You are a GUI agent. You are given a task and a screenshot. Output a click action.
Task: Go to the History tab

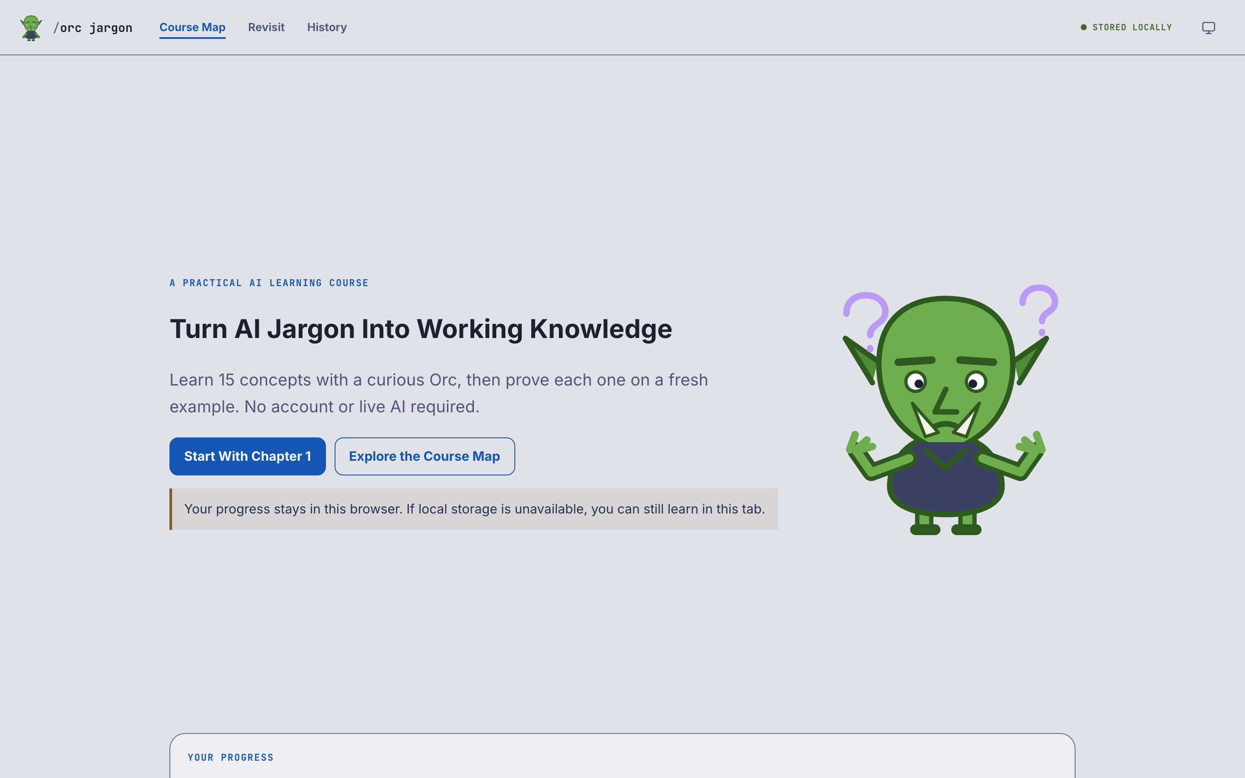click(x=327, y=27)
